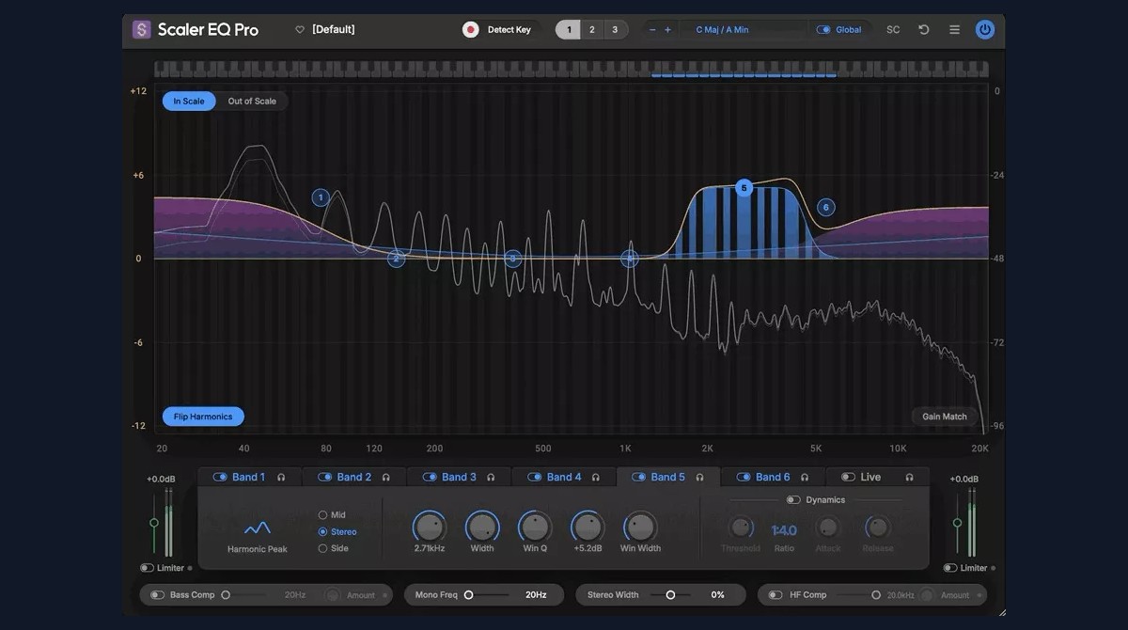Viewport: 1128px width, 630px height.
Task: Click the left input gain fader
Action: [153, 523]
